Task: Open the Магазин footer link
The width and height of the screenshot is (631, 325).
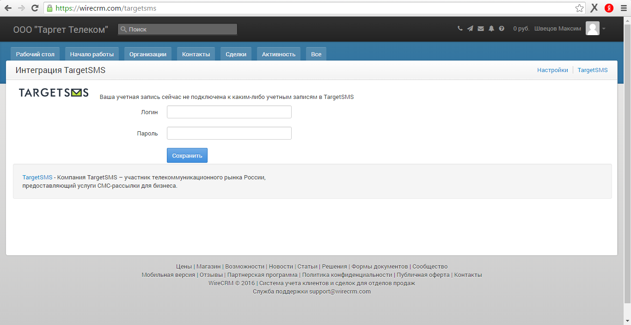Action: 208,267
